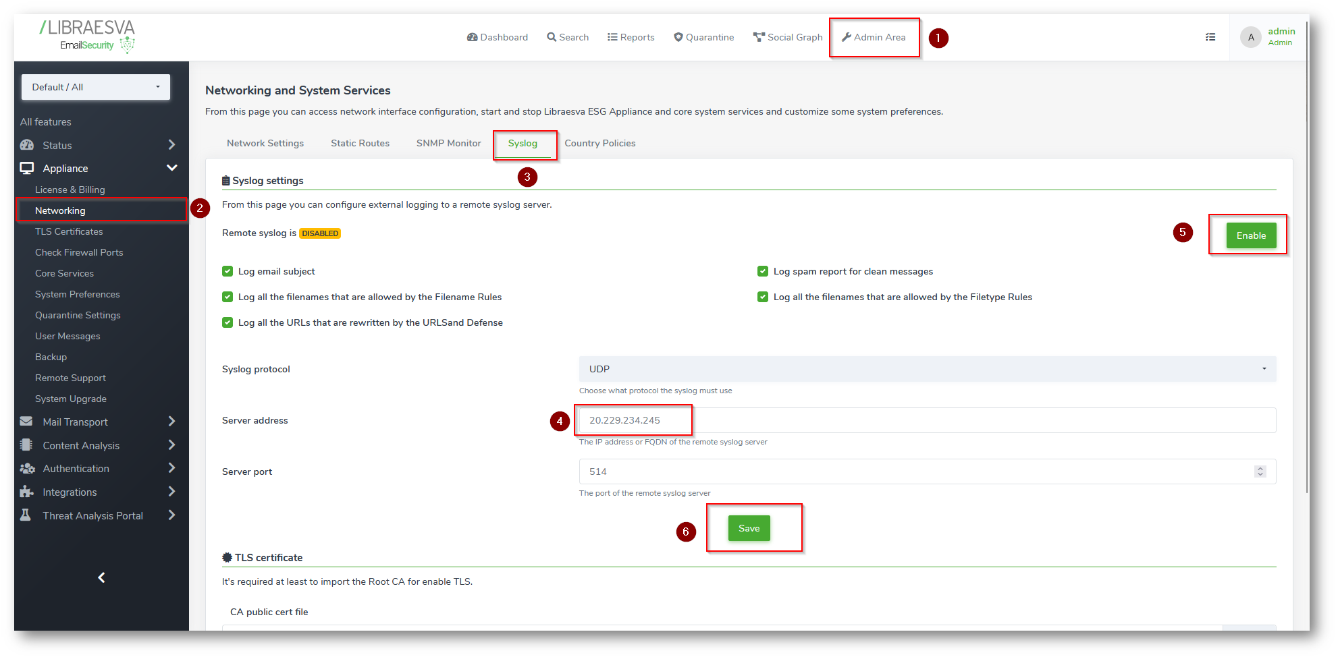This screenshot has width=1338, height=659.
Task: Expand the Authentication section chevron
Action: coord(171,468)
